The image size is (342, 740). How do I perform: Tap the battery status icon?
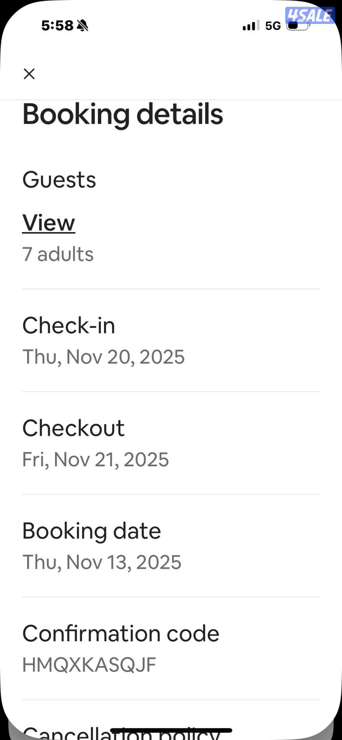point(297,26)
